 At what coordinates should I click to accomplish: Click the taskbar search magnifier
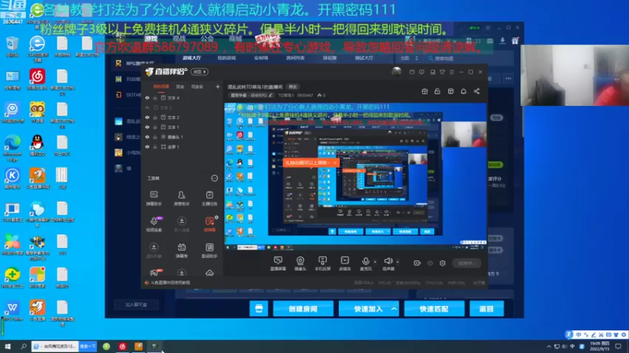click(24, 346)
